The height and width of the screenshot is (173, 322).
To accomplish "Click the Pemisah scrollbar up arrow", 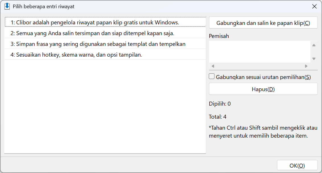I will click(314, 45).
